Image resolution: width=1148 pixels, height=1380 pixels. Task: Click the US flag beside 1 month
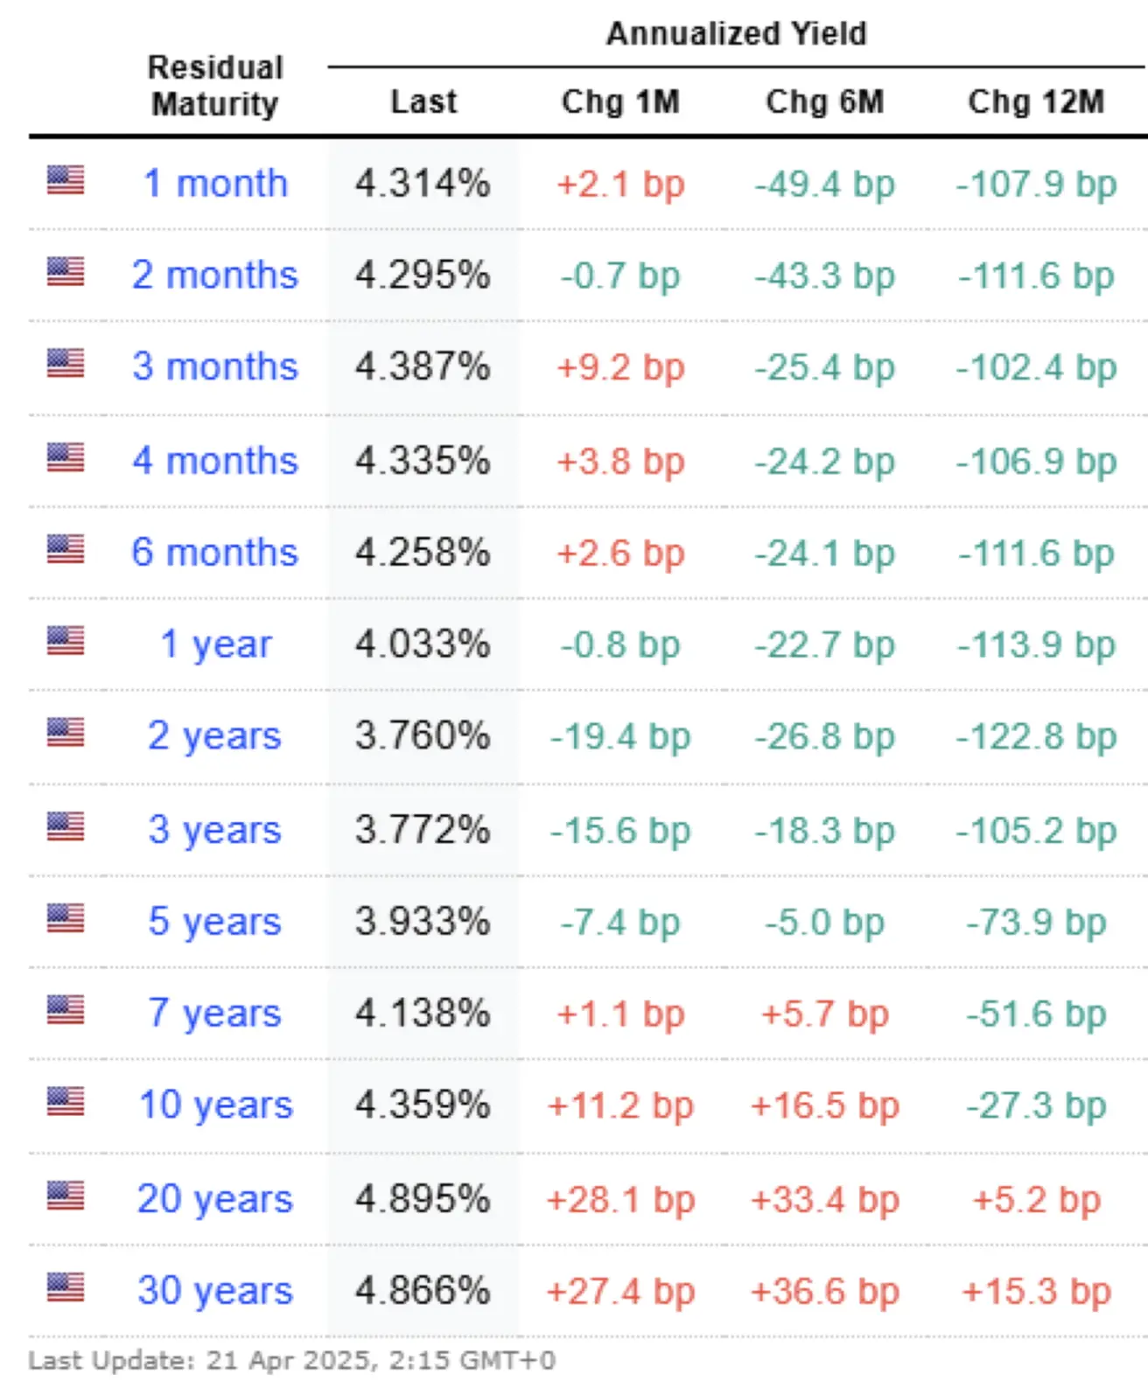coord(66,180)
